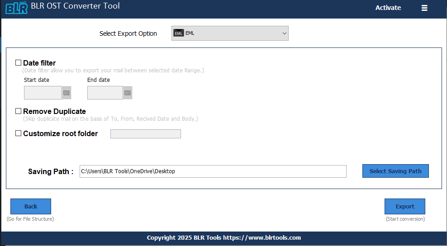447x246 pixels.
Task: Click the 'Select Export Option' label
Action: tap(128, 33)
